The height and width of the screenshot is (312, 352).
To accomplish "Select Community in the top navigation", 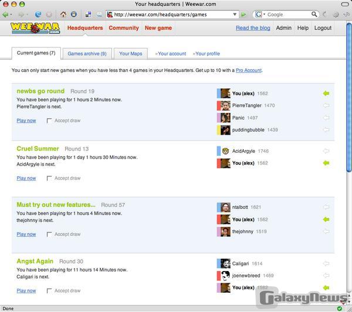I will 124,28.
